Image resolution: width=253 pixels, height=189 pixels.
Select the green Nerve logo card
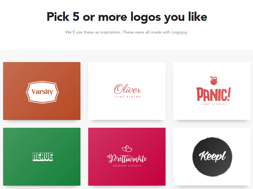(42, 157)
